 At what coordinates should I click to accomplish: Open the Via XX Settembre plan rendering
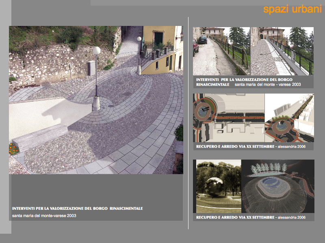253,118
